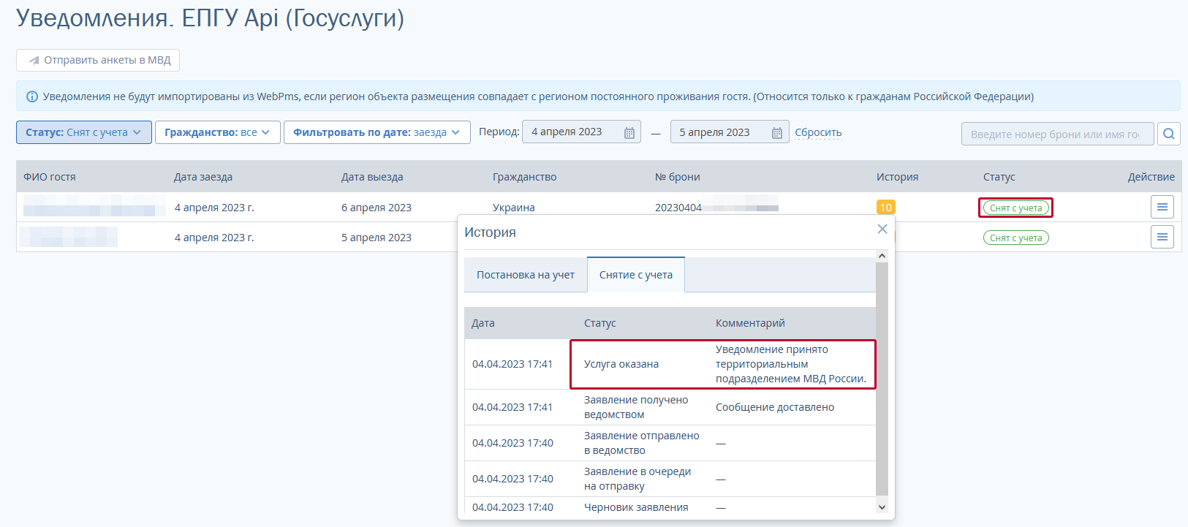Switch to Постановка на учет tab
Screen dimensions: 1188x527
(525, 275)
